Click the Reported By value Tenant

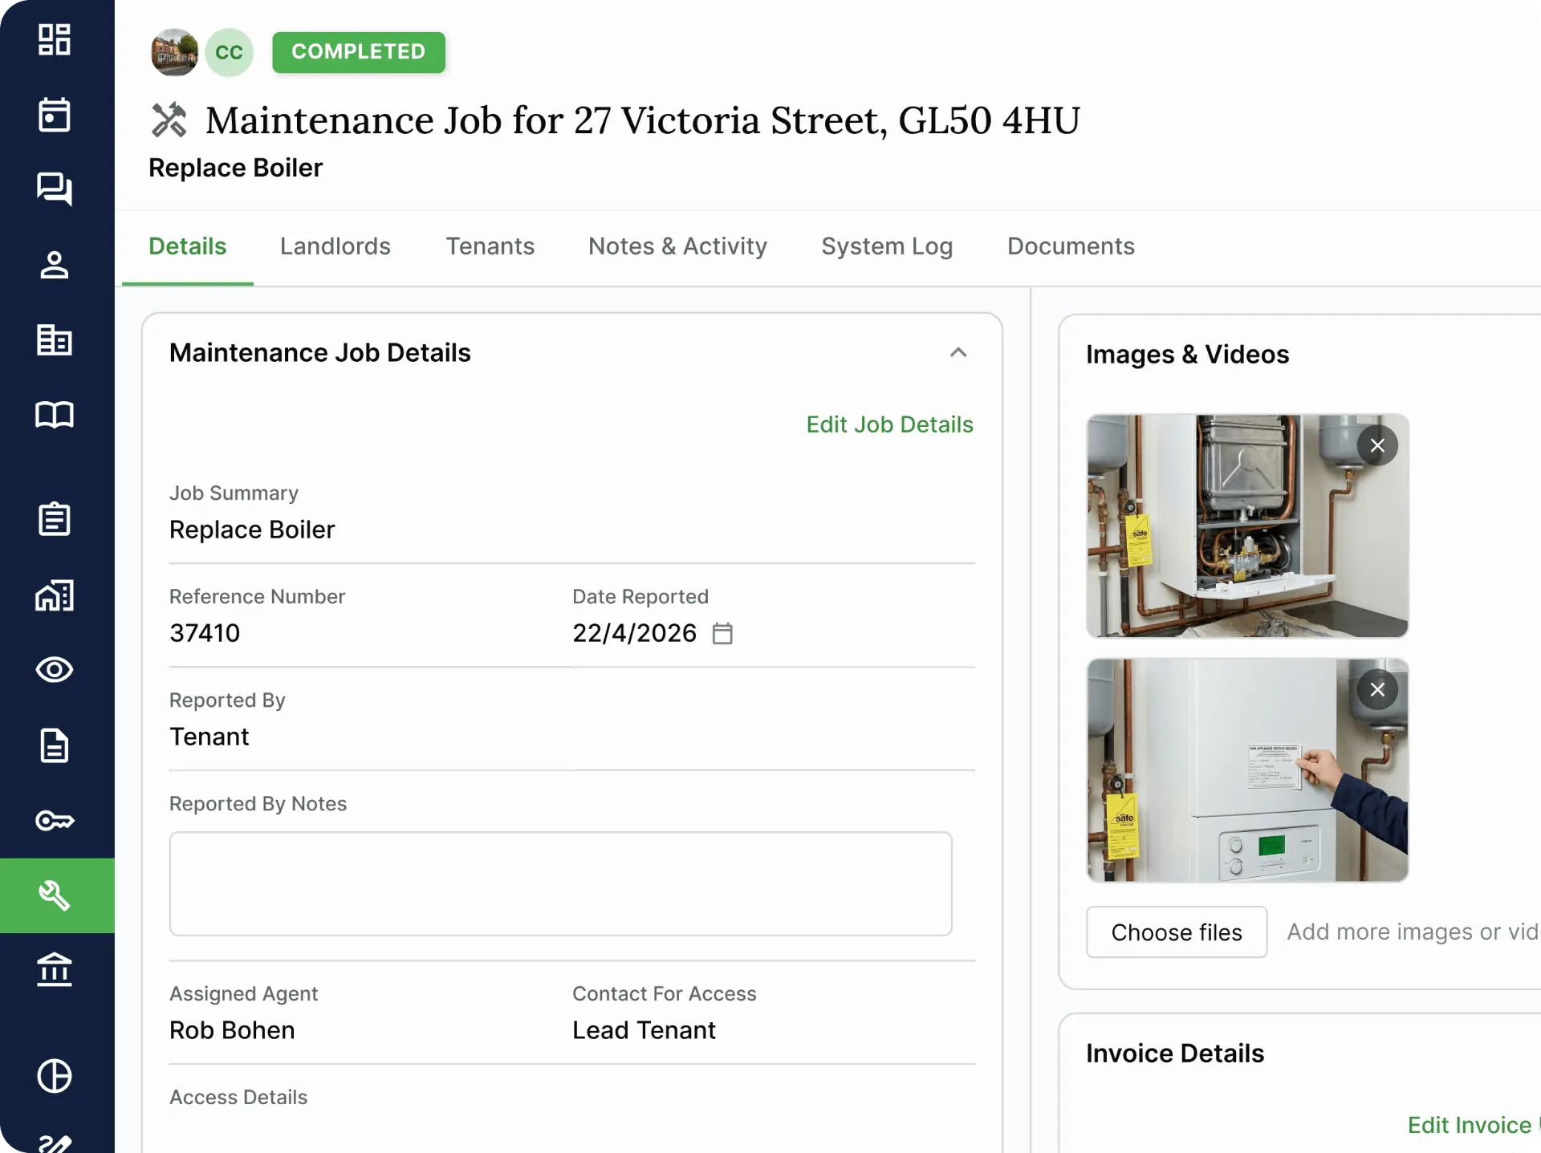point(209,737)
